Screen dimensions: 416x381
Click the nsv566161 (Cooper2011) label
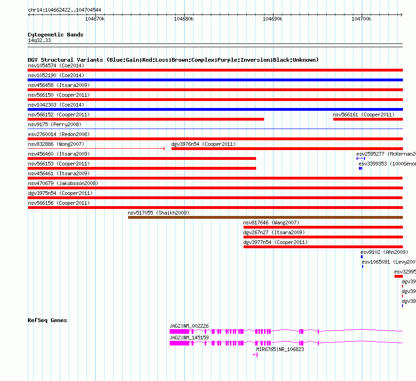tap(364, 115)
